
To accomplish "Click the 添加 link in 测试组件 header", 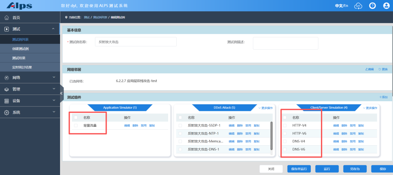I will (383, 97).
